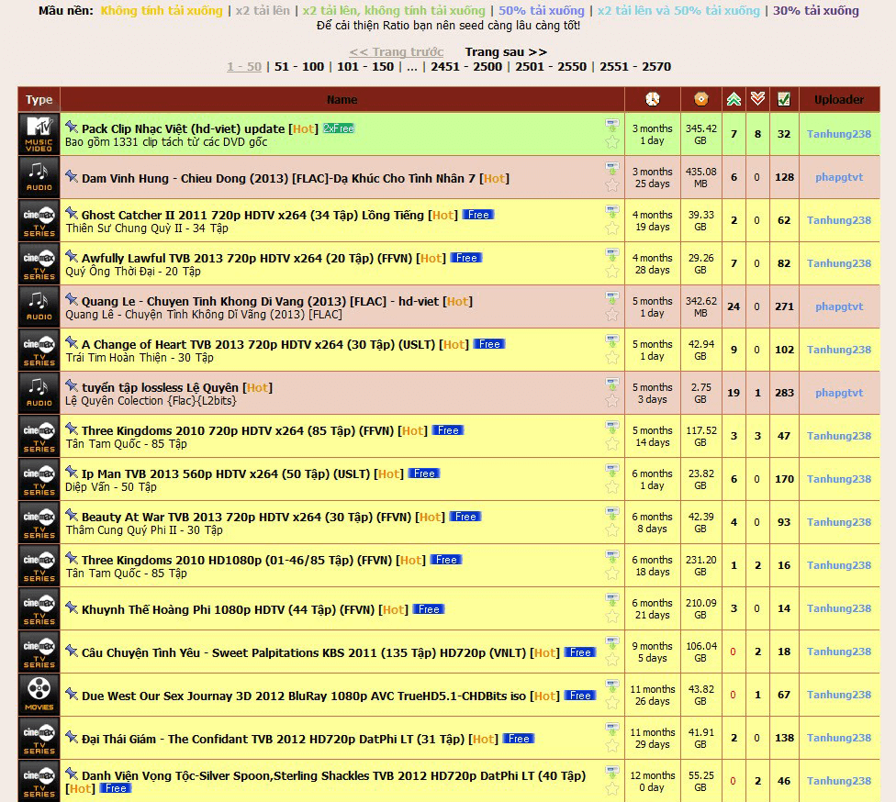896x802 pixels.
Task: Download icon for Three Kingdoms 720p row
Action: (612, 427)
